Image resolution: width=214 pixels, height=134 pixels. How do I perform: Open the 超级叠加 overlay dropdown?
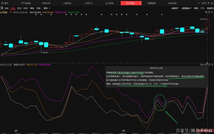(x=187, y=8)
